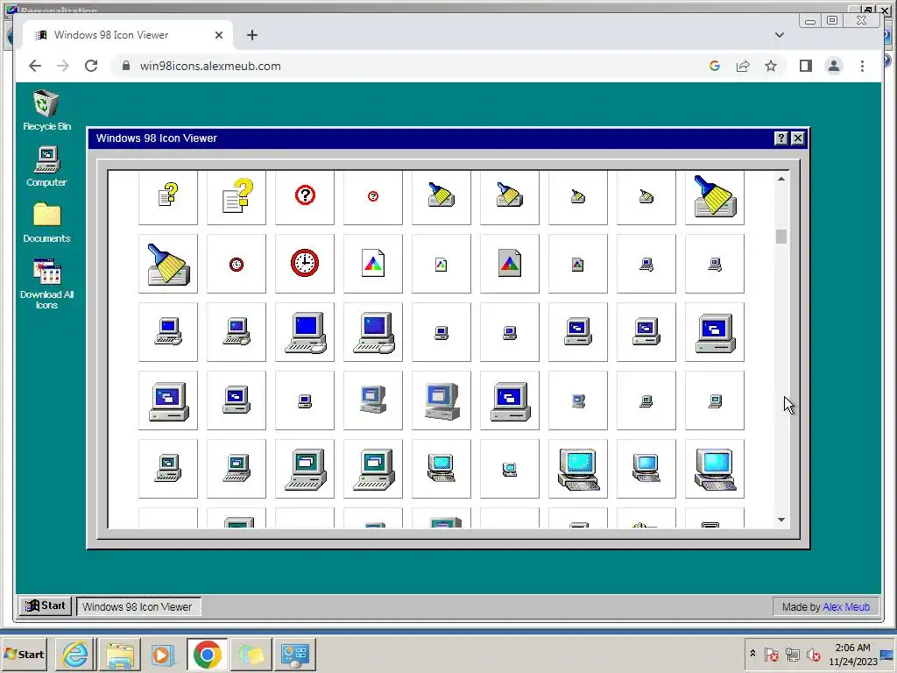Open the Recycle Bin desktop icon

[x=46, y=110]
